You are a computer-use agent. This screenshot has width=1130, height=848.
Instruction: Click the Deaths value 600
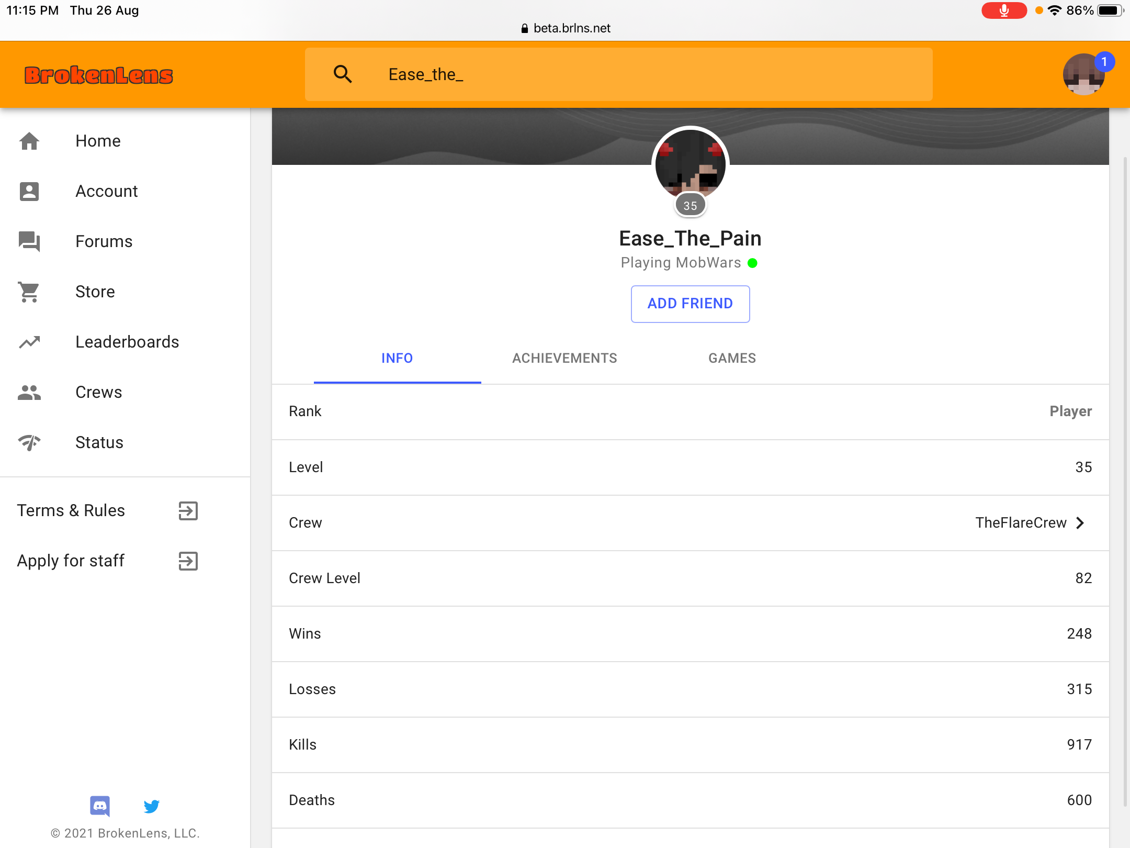click(x=1079, y=800)
